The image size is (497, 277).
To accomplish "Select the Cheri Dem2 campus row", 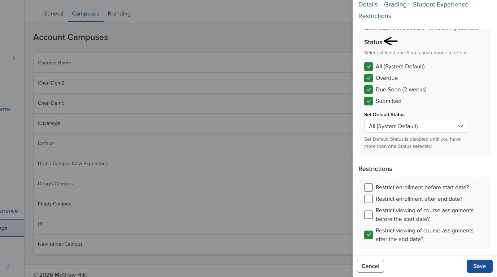I will pos(193,83).
